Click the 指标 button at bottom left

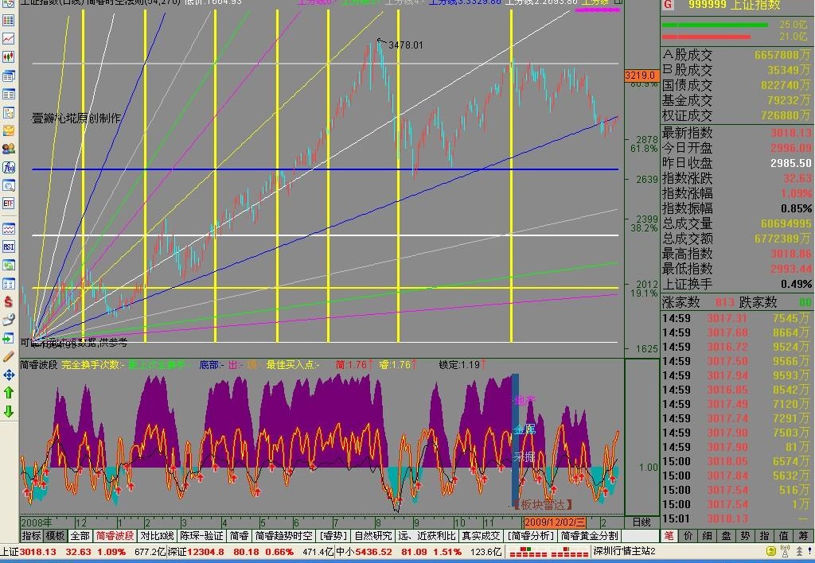[x=31, y=535]
